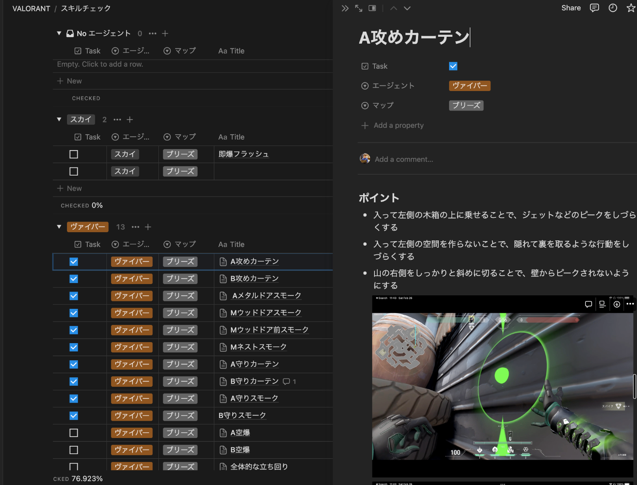Uncheck the B攻めカーテン row checkbox
This screenshot has width=637, height=485.
(74, 279)
